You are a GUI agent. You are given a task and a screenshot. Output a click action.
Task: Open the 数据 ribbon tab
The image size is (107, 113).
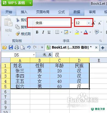[77, 12]
